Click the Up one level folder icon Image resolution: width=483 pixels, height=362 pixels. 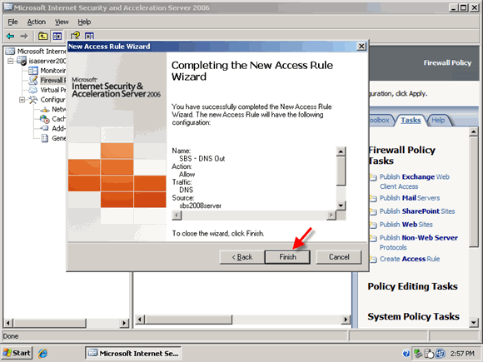point(42,36)
